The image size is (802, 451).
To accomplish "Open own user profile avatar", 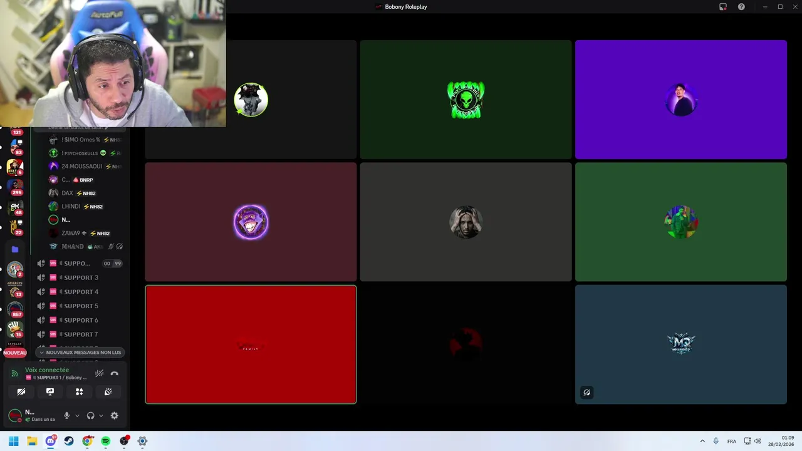I will pyautogui.click(x=14, y=415).
